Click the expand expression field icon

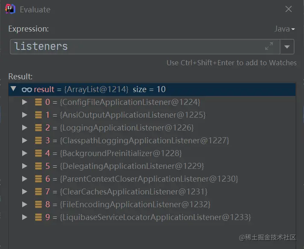point(269,46)
